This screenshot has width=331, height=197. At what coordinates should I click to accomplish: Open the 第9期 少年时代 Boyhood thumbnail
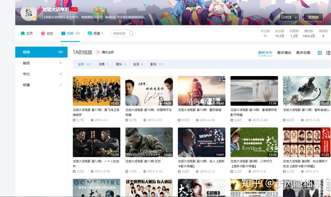coord(254,142)
